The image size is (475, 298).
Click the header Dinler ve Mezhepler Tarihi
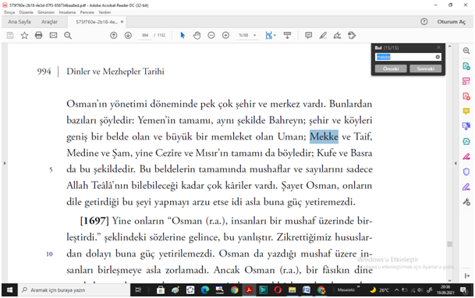[115, 72]
